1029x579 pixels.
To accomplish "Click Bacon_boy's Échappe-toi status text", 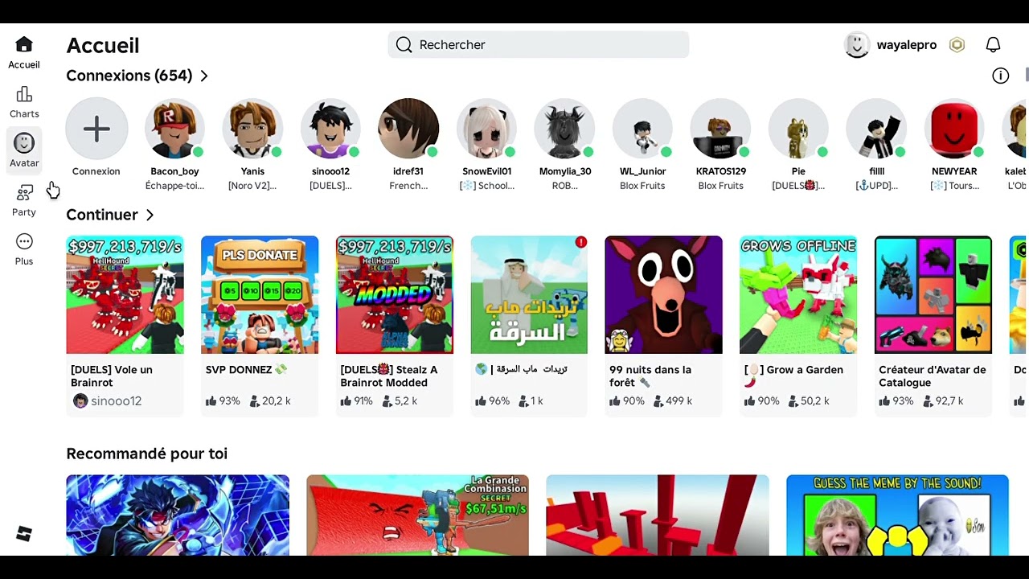I will click(x=174, y=186).
